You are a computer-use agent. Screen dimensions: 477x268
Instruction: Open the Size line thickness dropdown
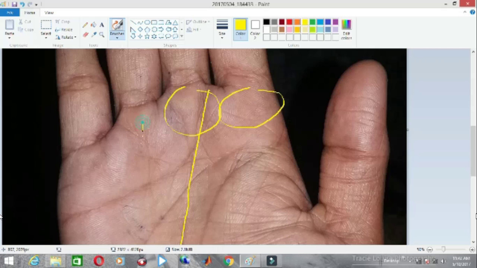pyautogui.click(x=222, y=29)
